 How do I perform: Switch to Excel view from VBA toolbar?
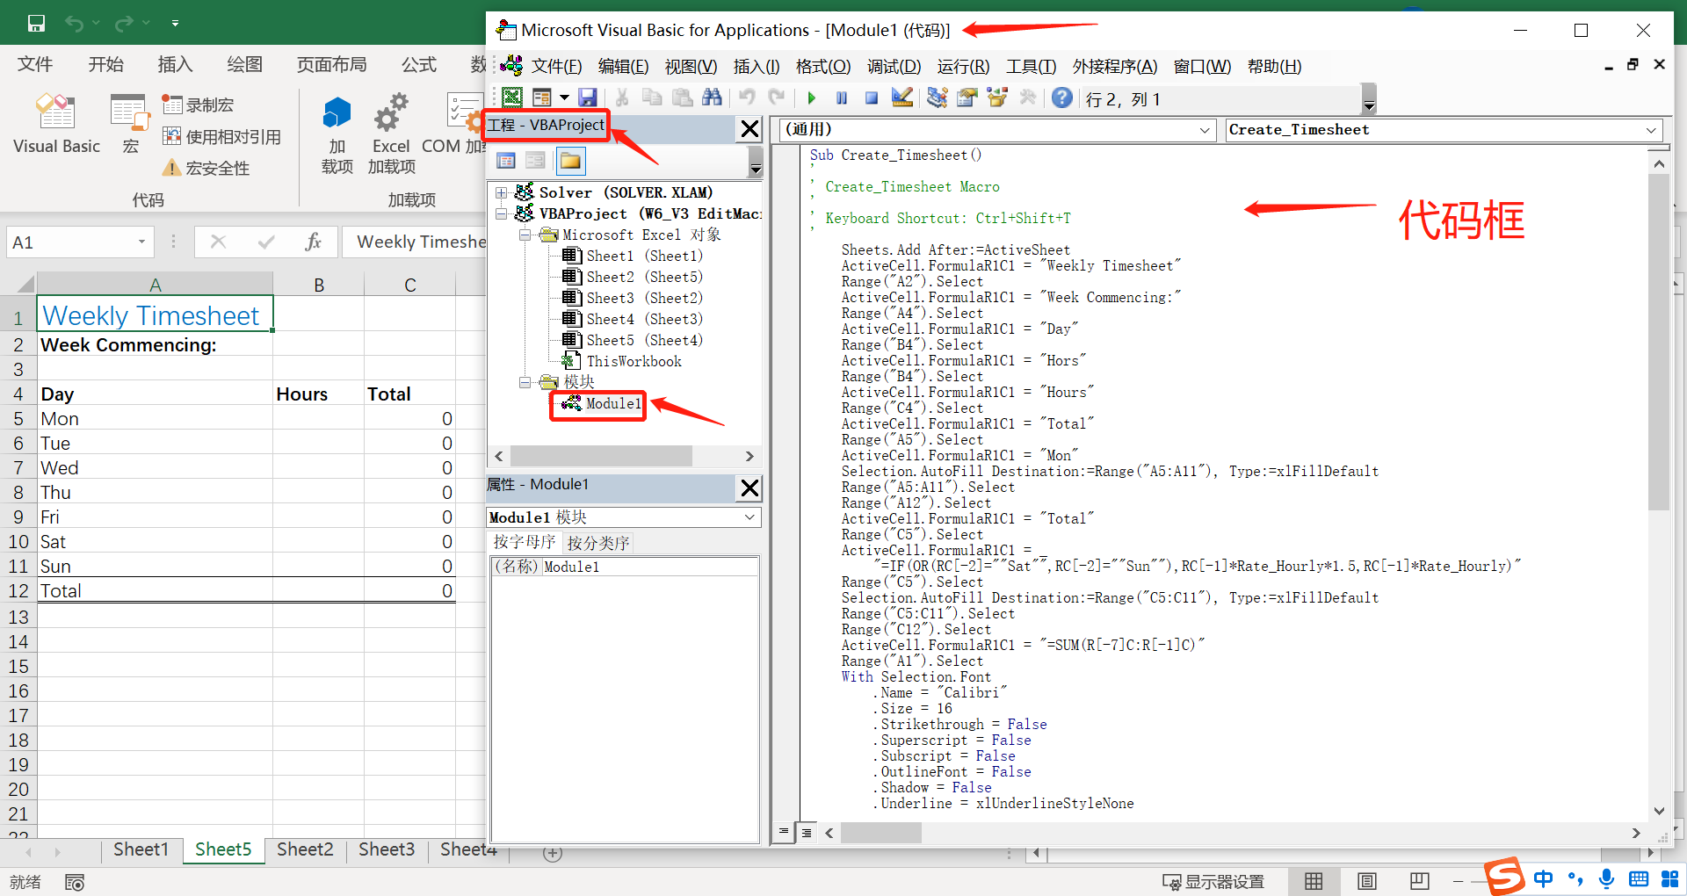click(512, 98)
